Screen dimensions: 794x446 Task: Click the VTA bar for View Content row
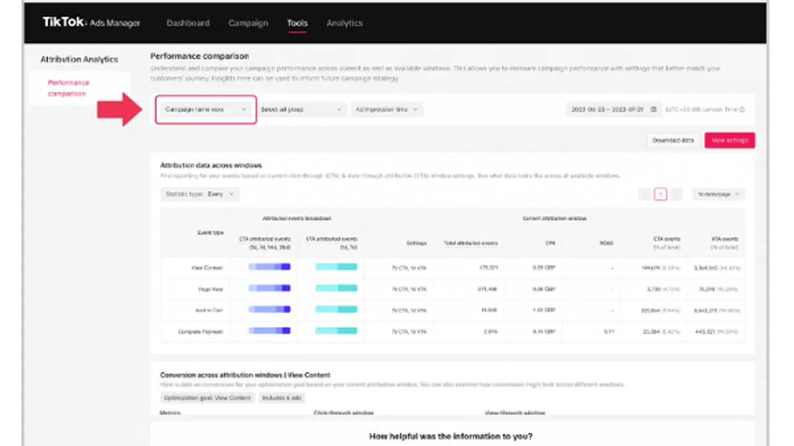coord(336,267)
